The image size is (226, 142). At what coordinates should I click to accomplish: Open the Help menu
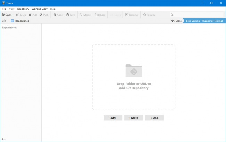click(x=53, y=9)
